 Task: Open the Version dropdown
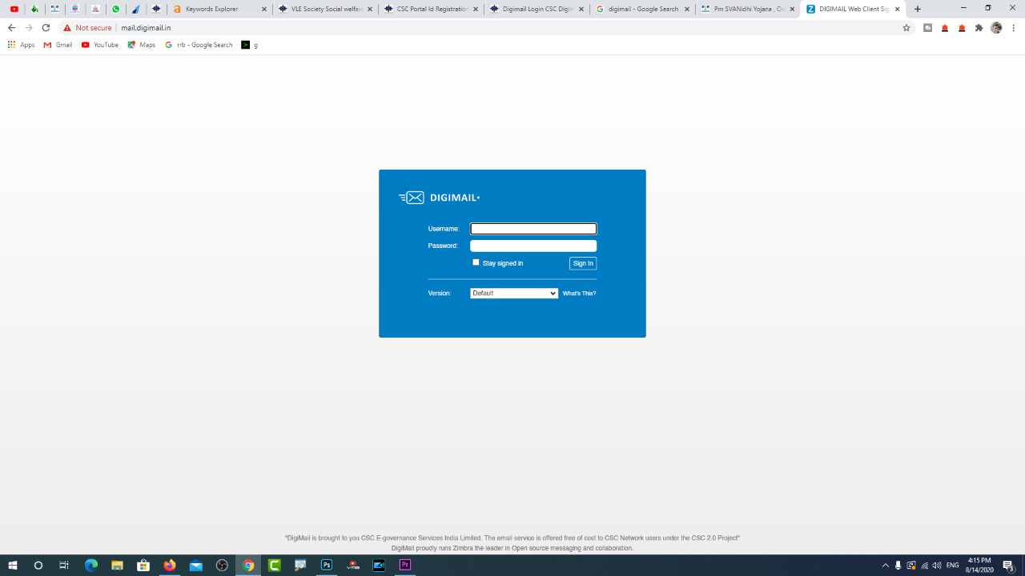(514, 294)
